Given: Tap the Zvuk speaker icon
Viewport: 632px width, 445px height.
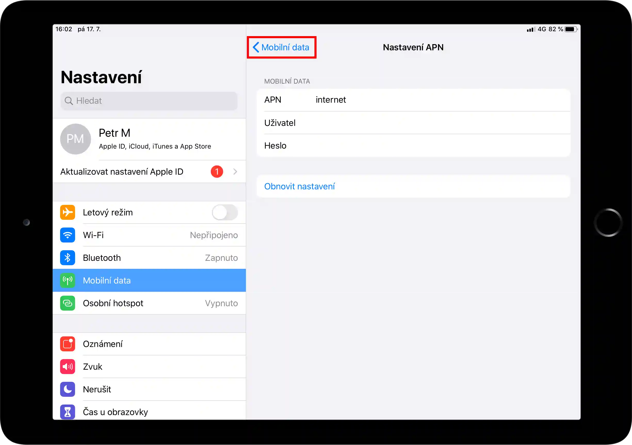Looking at the screenshot, I should (x=67, y=367).
